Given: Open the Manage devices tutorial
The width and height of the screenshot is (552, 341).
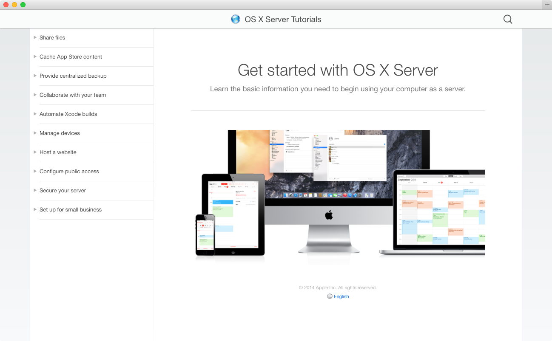Looking at the screenshot, I should click(60, 133).
